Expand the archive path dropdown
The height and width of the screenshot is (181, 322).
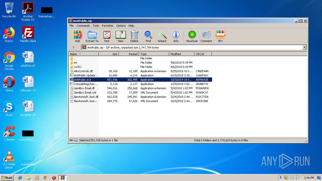coord(305,47)
